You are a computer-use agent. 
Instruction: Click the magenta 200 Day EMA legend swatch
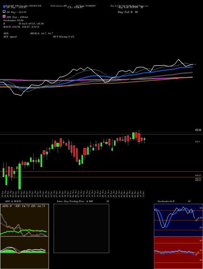tap(4, 16)
